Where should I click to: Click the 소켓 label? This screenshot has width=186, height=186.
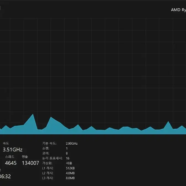46,148
